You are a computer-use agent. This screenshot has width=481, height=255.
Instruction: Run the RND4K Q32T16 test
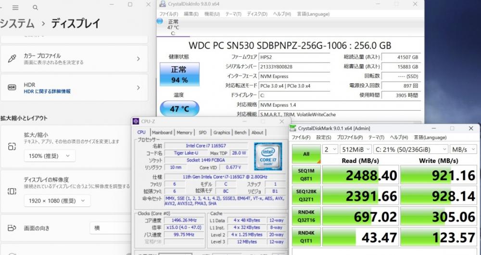pyautogui.click(x=306, y=216)
